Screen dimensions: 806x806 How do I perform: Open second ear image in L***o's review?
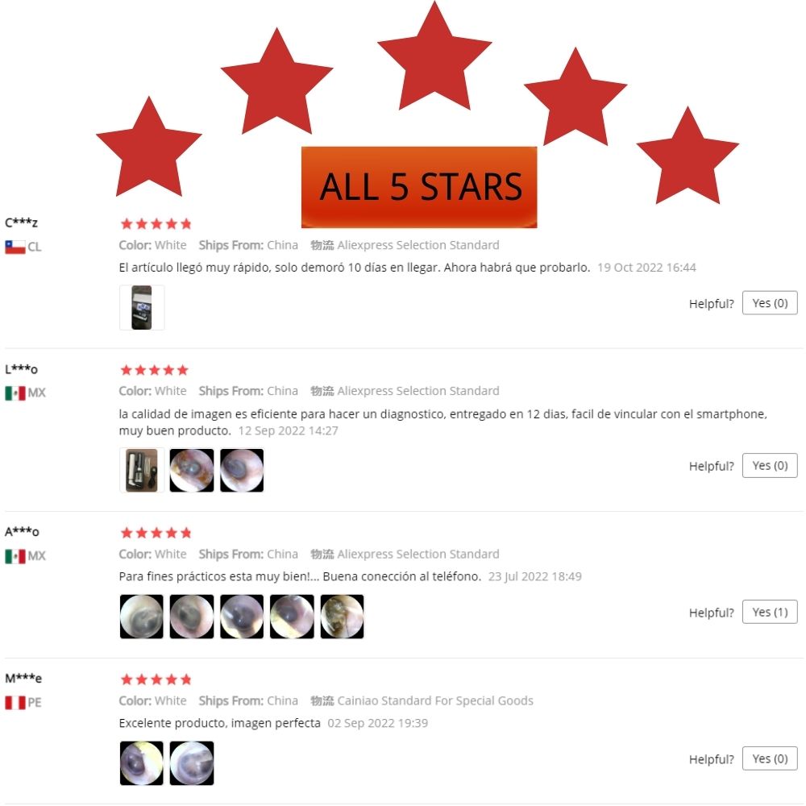pyautogui.click(x=192, y=471)
